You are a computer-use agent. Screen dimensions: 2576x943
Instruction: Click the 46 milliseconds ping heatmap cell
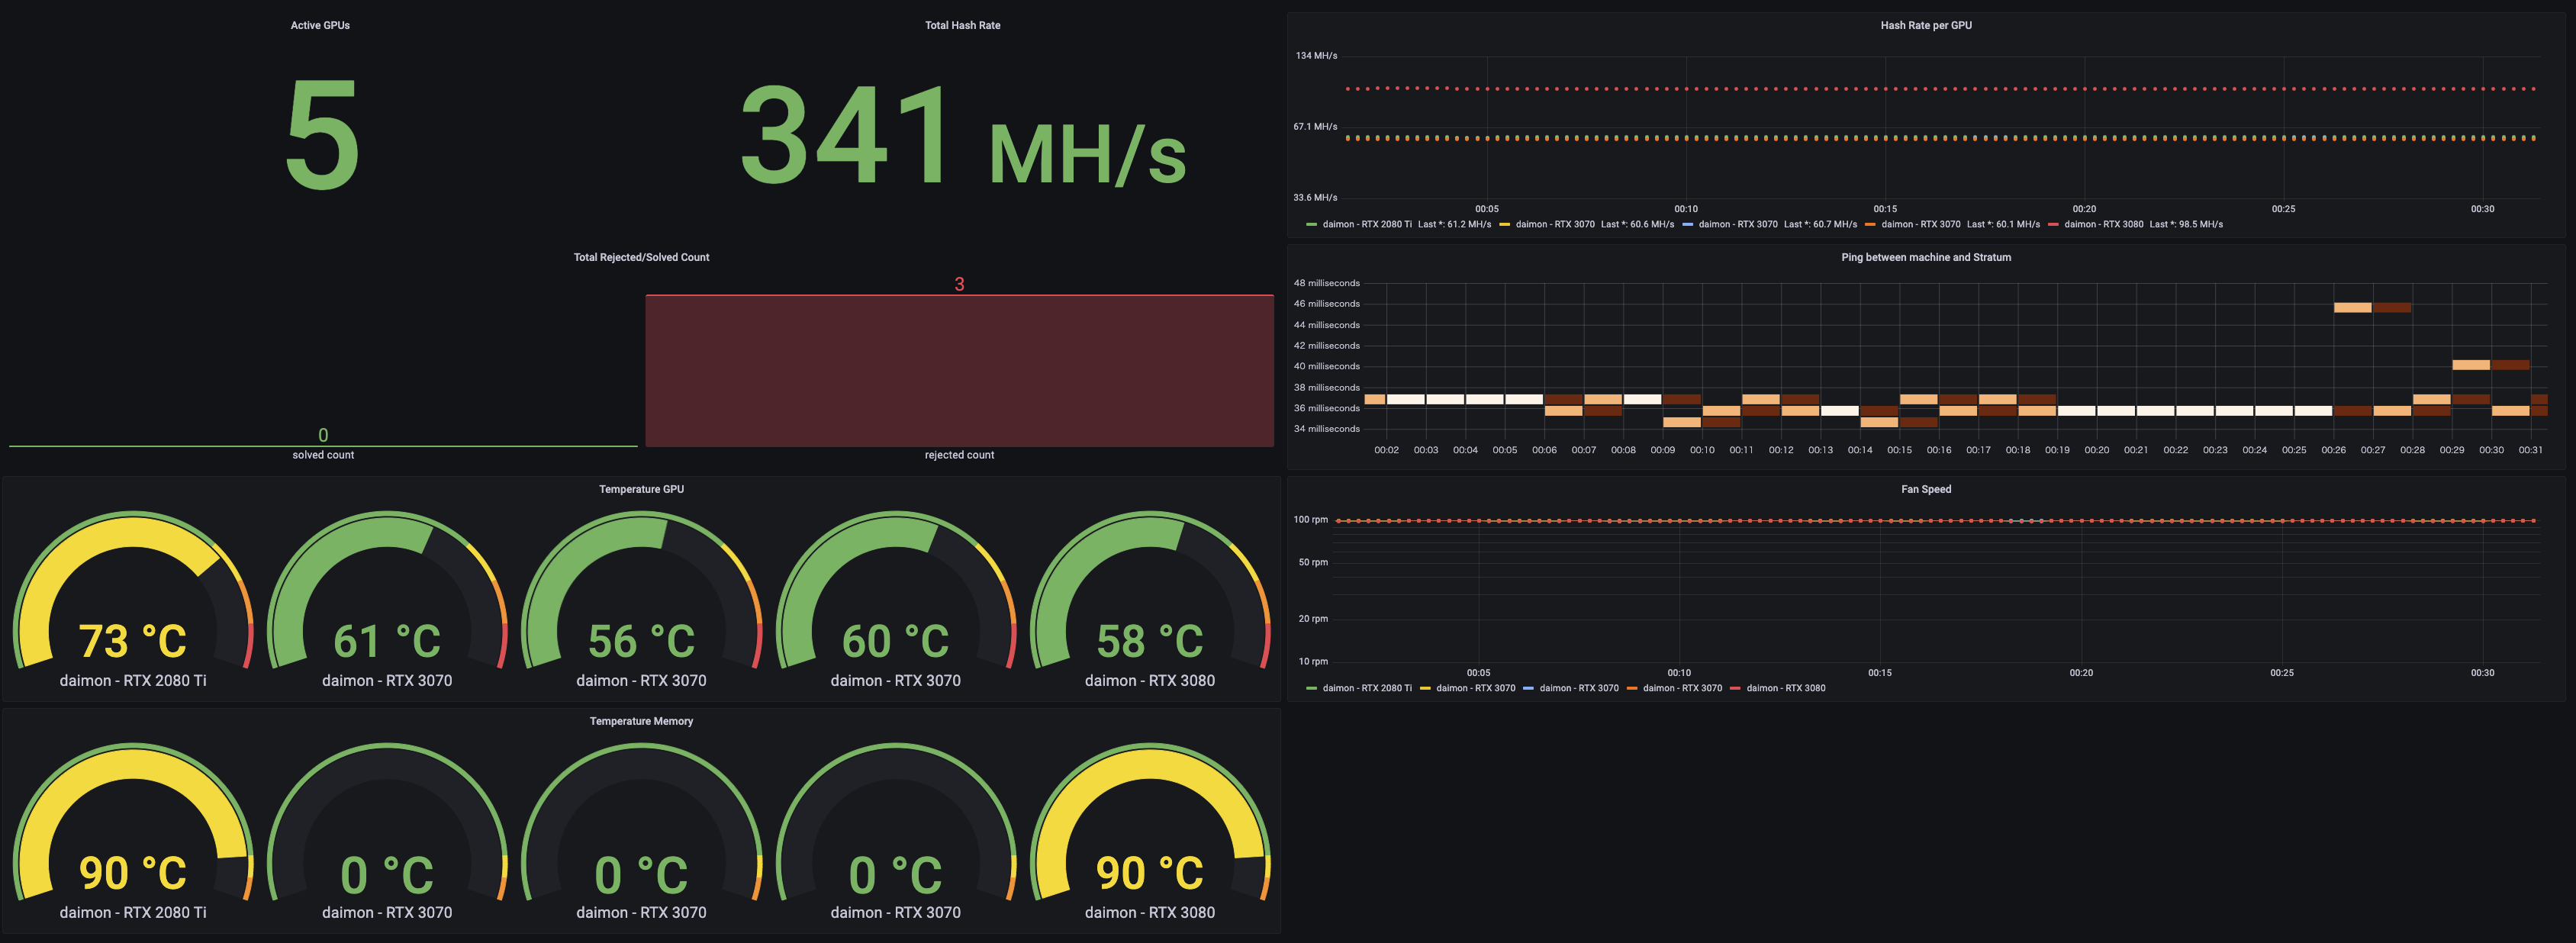(2352, 307)
